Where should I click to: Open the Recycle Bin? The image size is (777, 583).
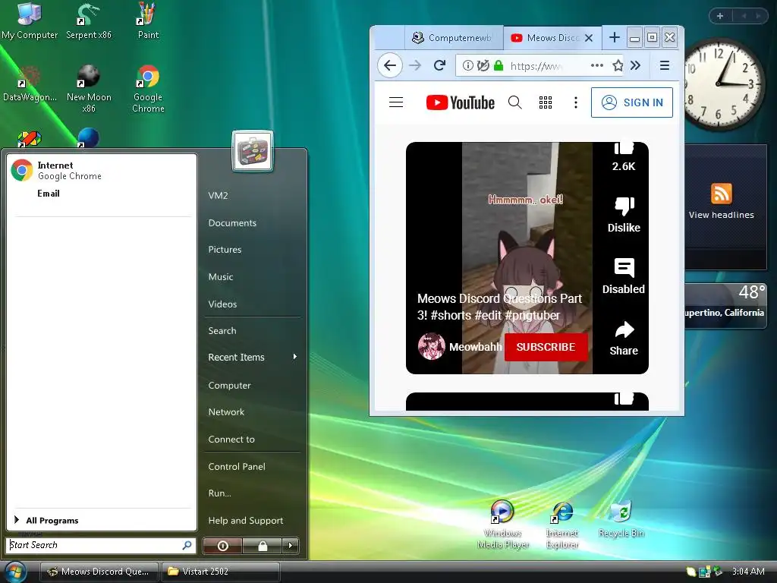pos(621,519)
